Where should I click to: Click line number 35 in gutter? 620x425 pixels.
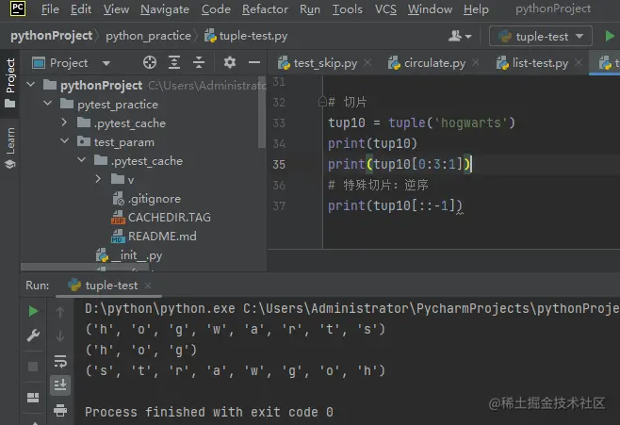[279, 164]
